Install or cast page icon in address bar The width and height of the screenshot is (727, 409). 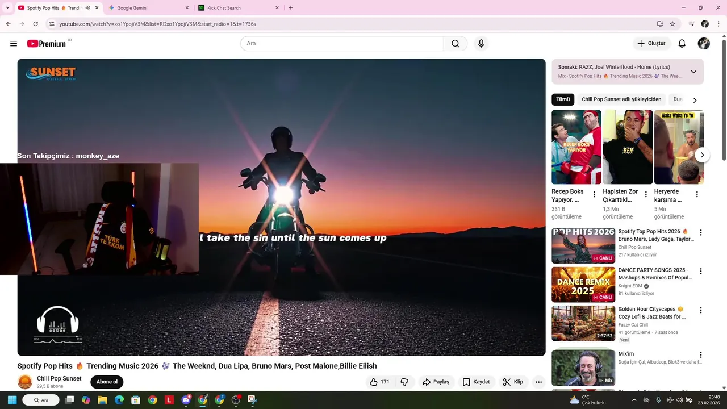pos(660,24)
